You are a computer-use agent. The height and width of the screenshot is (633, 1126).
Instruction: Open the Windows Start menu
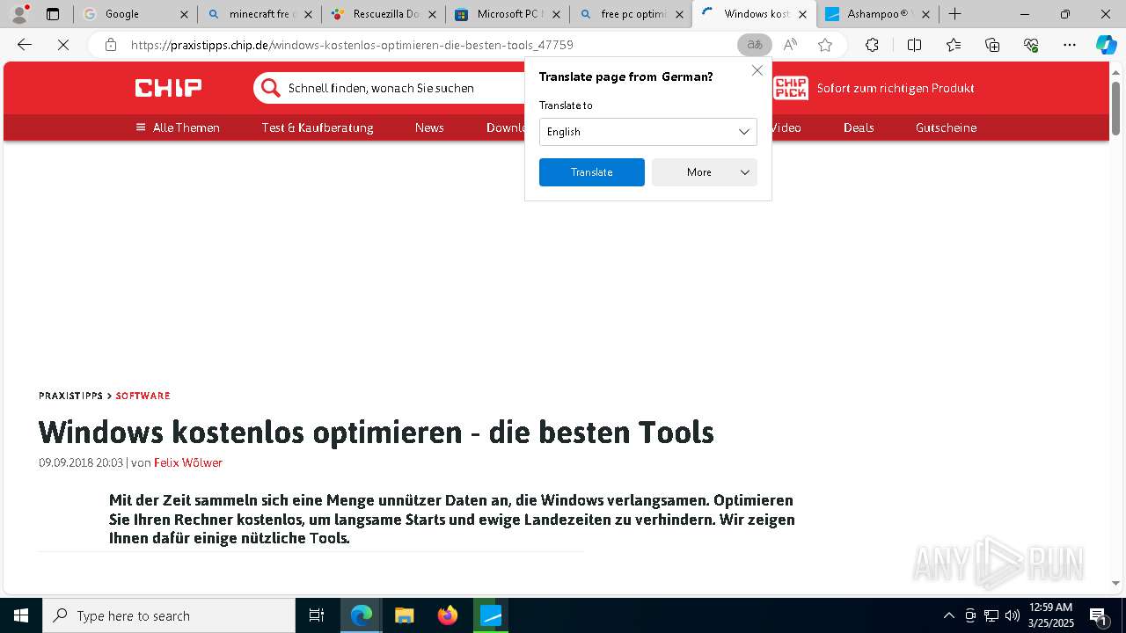click(21, 615)
